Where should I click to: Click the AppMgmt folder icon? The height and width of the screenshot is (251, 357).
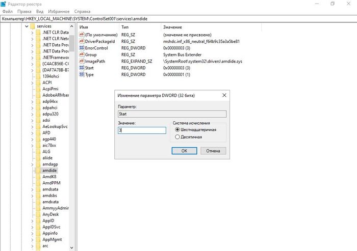(38, 239)
